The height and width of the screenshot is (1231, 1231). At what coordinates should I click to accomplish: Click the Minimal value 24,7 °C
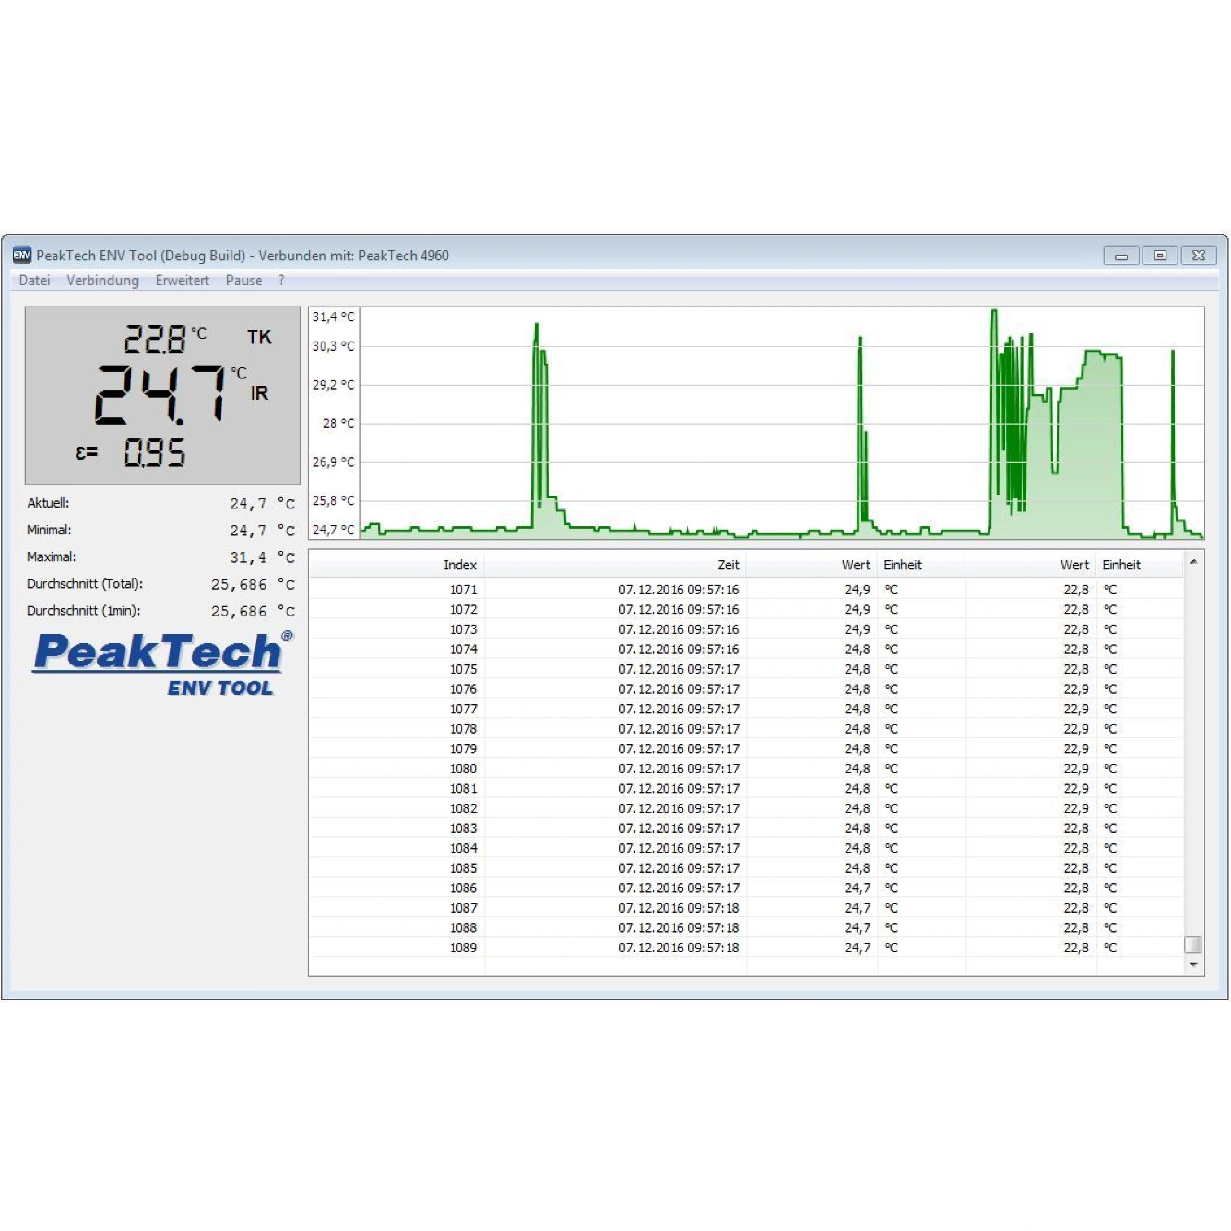(x=262, y=530)
